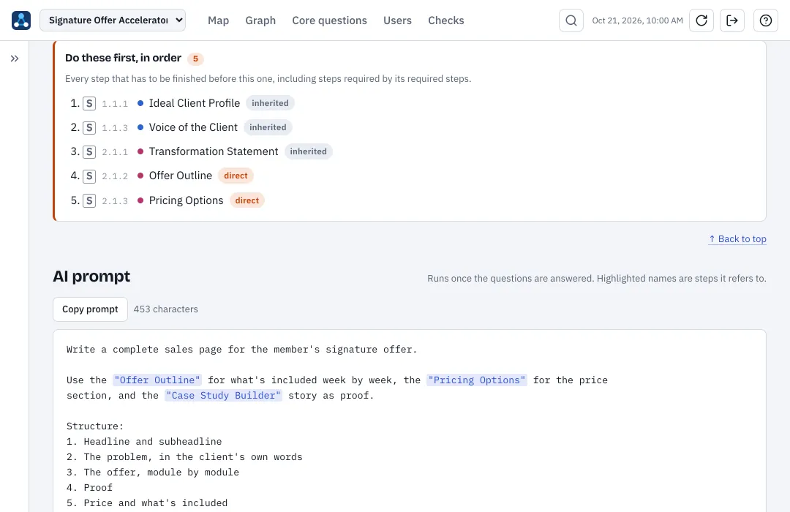The image size is (790, 512).
Task: Click the S icon beside Transformation Statement
Action: [x=89, y=151]
